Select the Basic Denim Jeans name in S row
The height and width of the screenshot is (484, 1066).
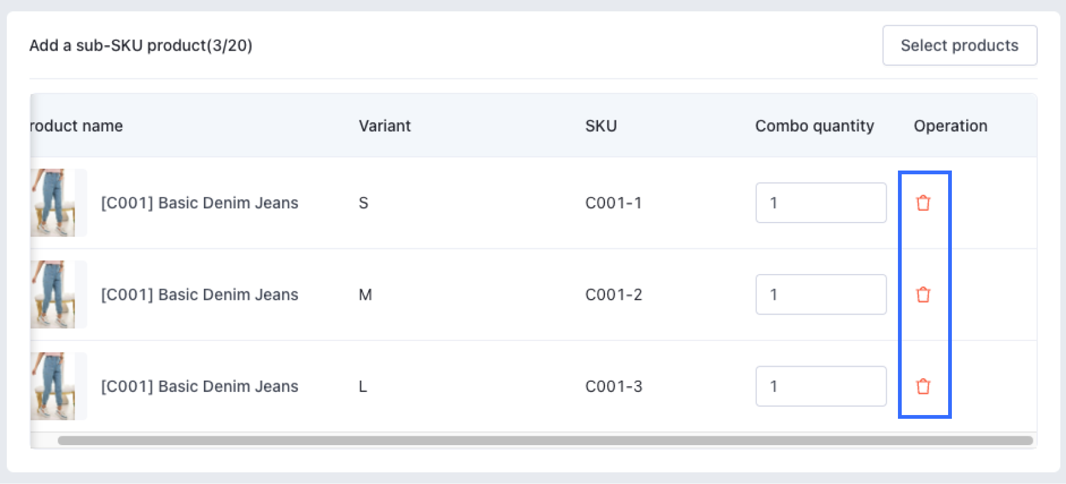[x=199, y=203]
